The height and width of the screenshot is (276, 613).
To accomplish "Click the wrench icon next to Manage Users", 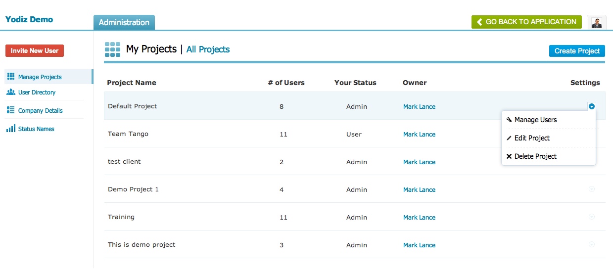I will point(509,120).
